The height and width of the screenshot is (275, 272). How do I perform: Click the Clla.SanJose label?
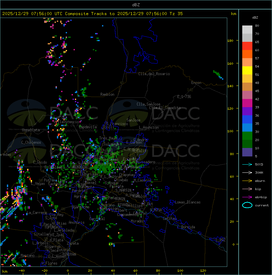click(148, 104)
